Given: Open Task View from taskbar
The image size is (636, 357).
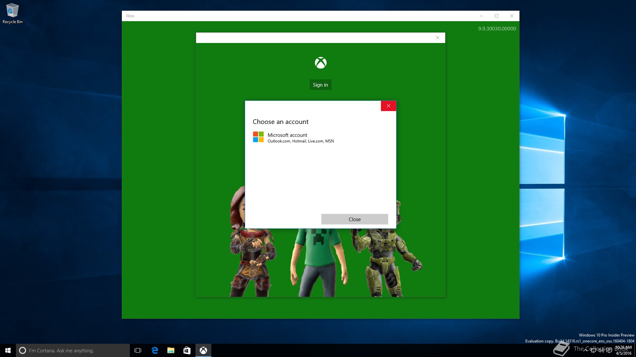Looking at the screenshot, I should (138, 350).
